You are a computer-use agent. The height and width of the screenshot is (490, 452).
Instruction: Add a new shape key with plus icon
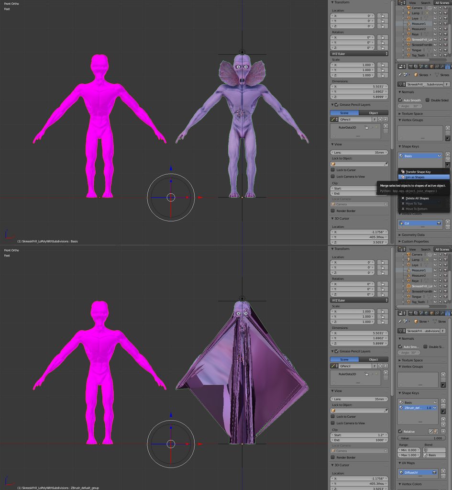[448, 154]
